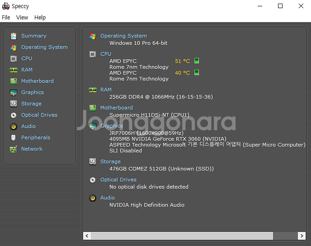Click the horizontal scrollbar right arrow

coord(302,236)
